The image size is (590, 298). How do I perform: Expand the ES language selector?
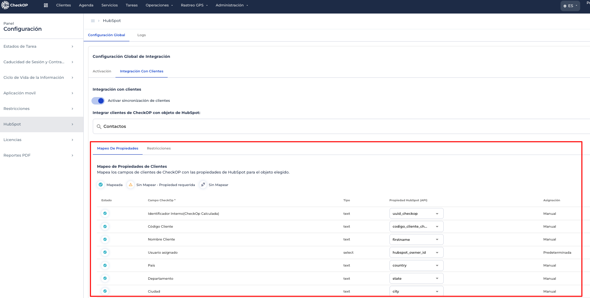(570, 6)
